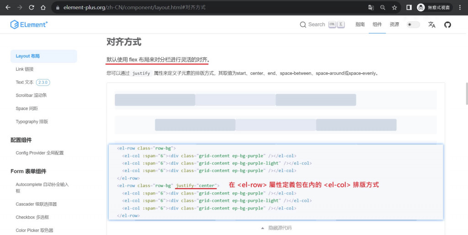Open the translate page icon in address bar
The image size is (468, 235).
coord(371,8)
